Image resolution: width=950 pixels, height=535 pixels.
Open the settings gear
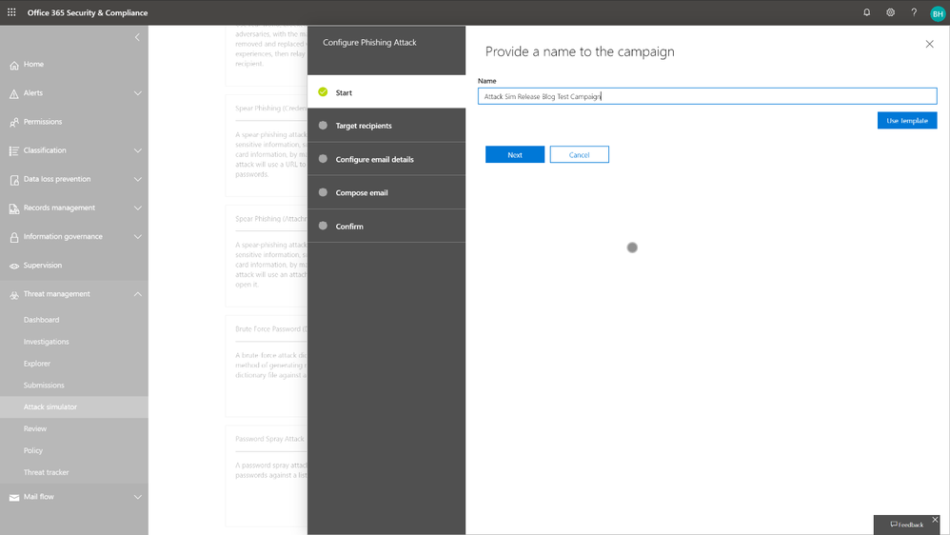coord(891,12)
